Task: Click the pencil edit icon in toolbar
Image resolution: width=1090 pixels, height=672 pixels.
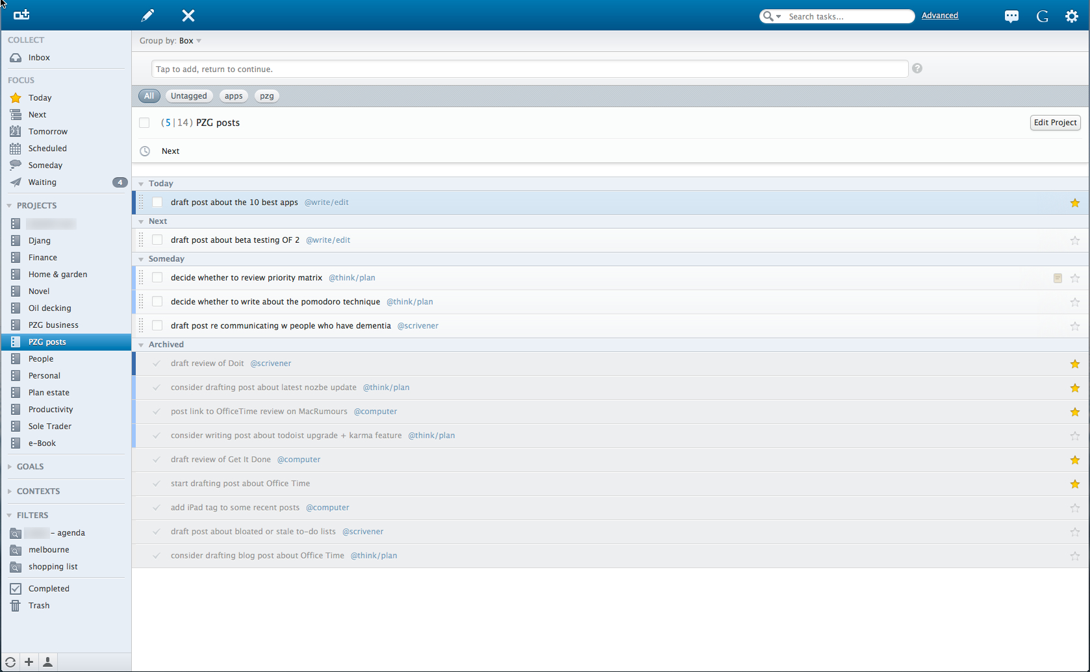Action: pyautogui.click(x=148, y=16)
